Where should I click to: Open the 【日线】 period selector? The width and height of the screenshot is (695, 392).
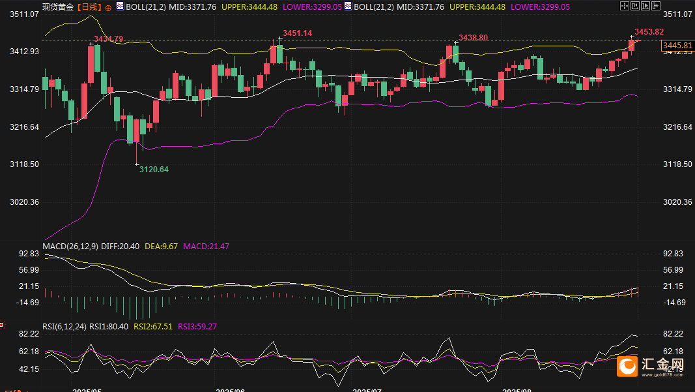[x=89, y=7]
